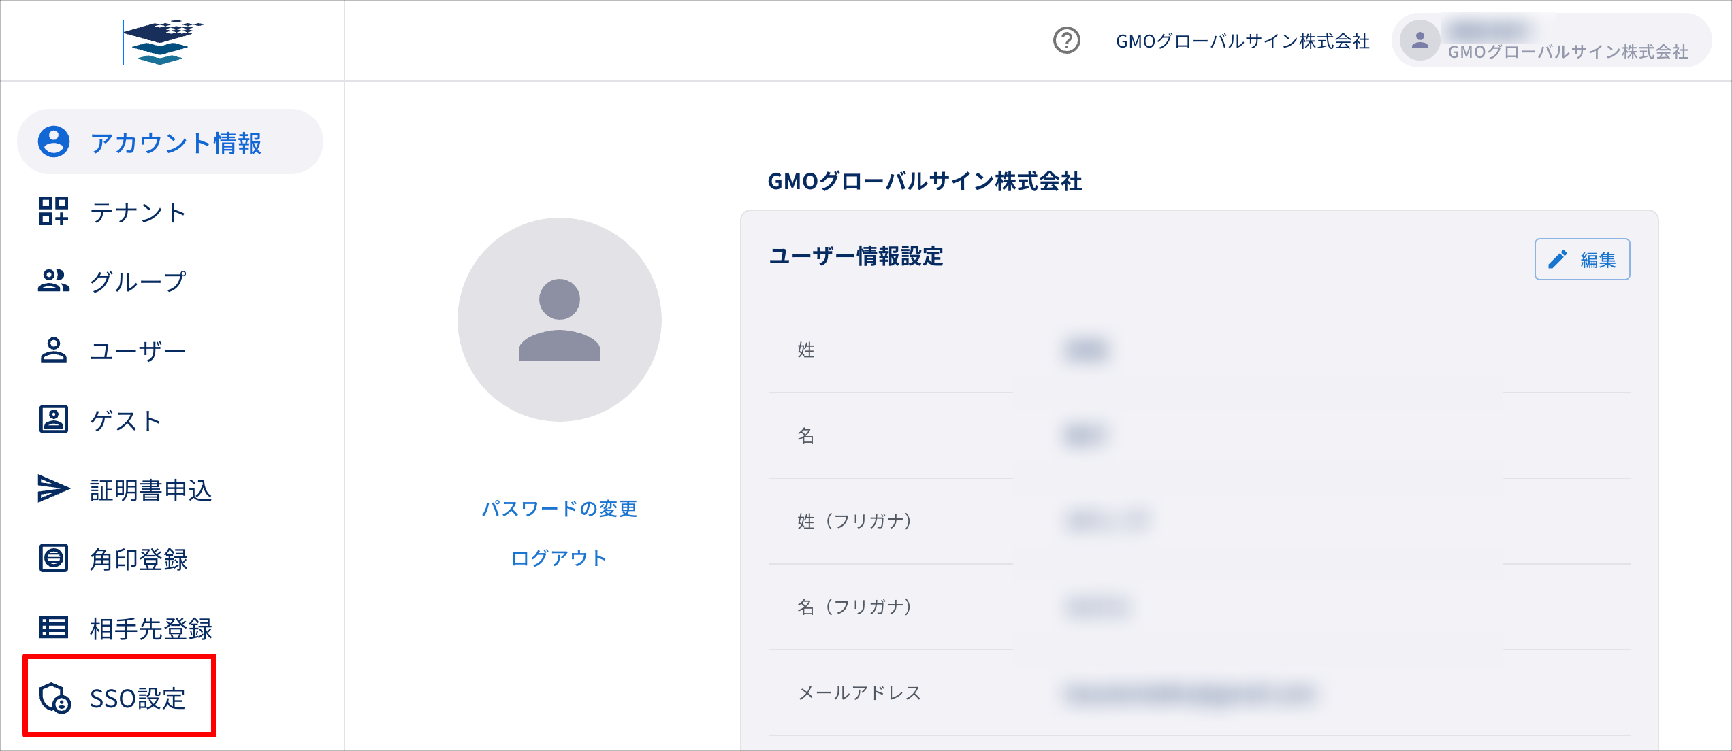Screen dimensions: 1732x751
Task: Click the bold GMOグローバルサイン株式会社 page heading
Action: click(x=925, y=182)
